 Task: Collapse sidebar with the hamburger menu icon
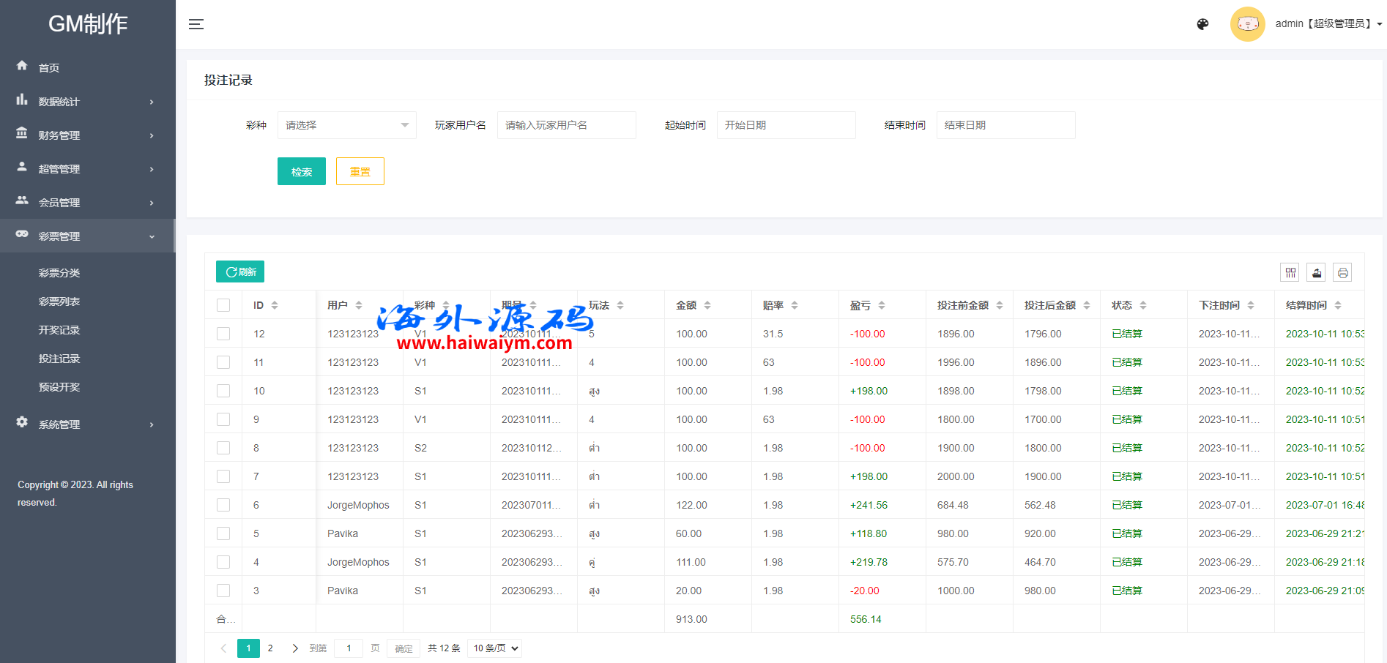coord(196,24)
